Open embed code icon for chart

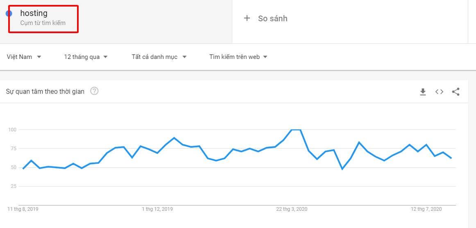click(439, 92)
